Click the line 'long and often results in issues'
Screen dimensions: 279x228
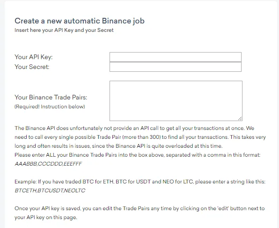118,146
